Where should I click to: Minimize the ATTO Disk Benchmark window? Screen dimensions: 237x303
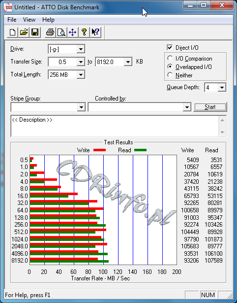(x=190, y=5)
